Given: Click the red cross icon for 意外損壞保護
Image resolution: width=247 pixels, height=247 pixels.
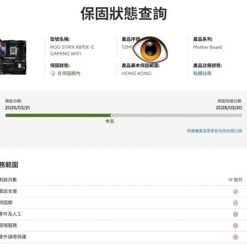Looking at the screenshot, I should pos(236,237).
